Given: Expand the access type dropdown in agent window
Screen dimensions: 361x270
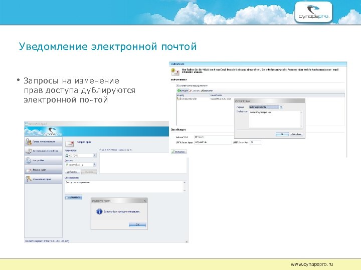Looking at the screenshot, I should pos(94,164).
